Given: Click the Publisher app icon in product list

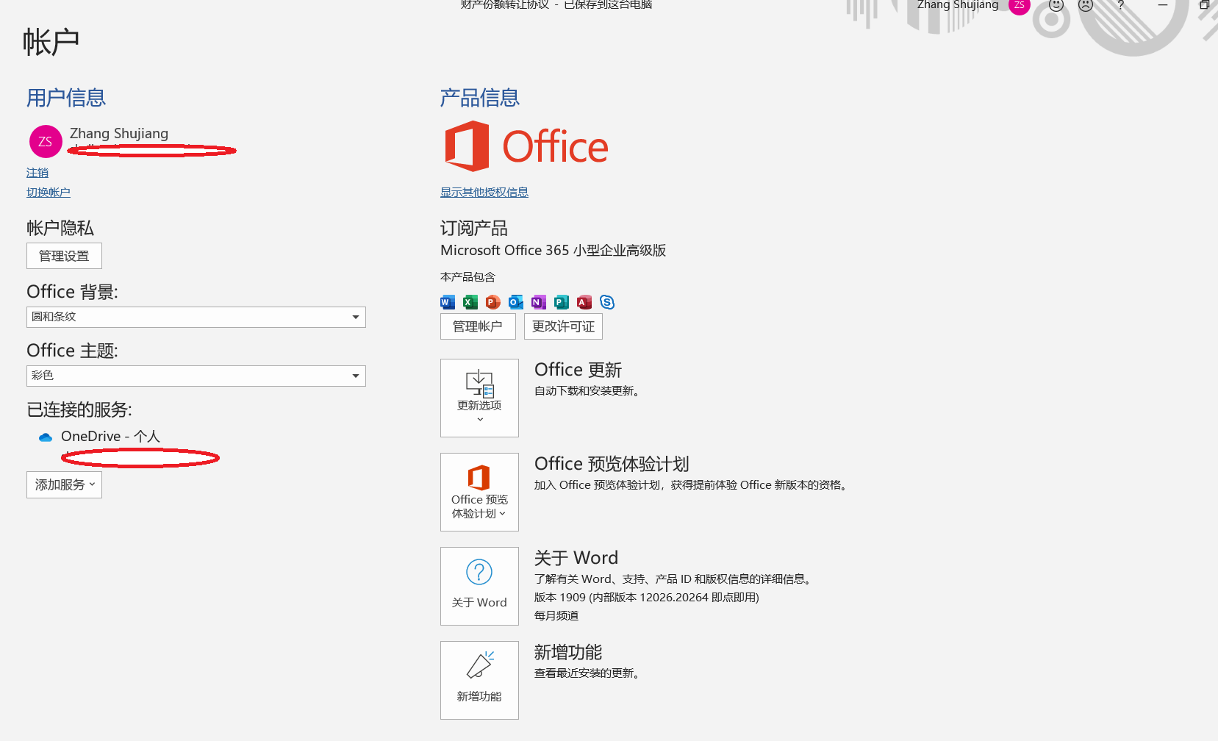Looking at the screenshot, I should coord(562,302).
